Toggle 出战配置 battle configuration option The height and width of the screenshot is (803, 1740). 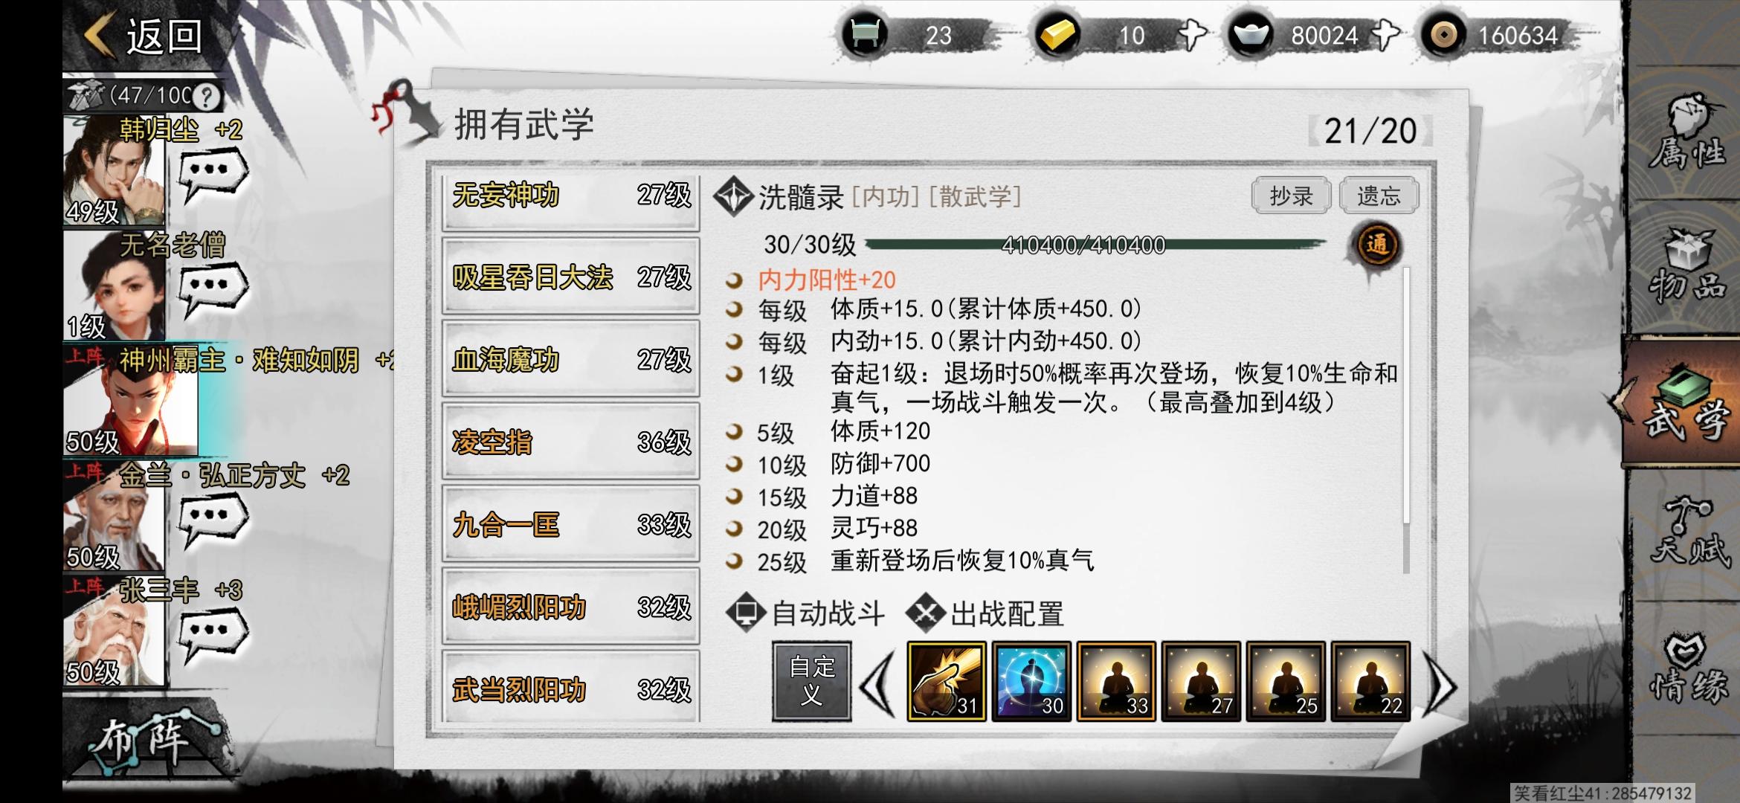[985, 614]
